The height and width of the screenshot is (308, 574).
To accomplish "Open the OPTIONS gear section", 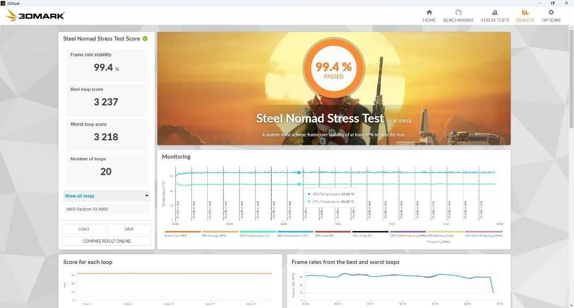I will (x=551, y=16).
